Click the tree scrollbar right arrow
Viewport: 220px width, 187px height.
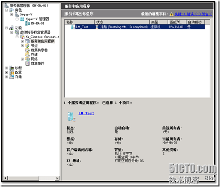[x=57, y=178]
